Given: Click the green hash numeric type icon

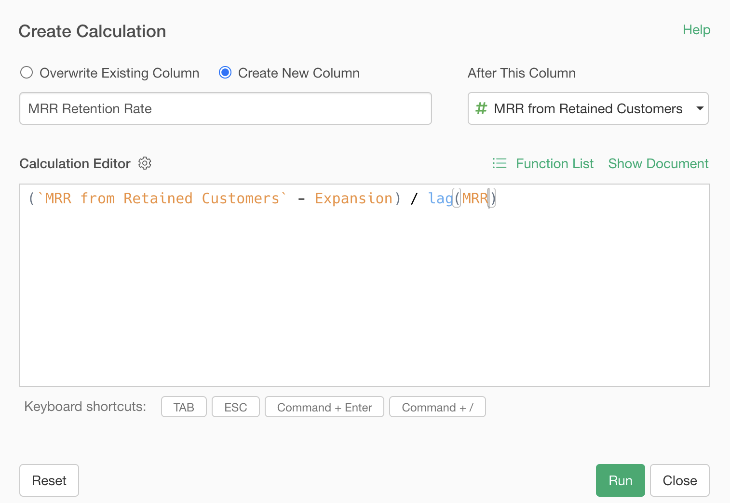Looking at the screenshot, I should click(481, 108).
